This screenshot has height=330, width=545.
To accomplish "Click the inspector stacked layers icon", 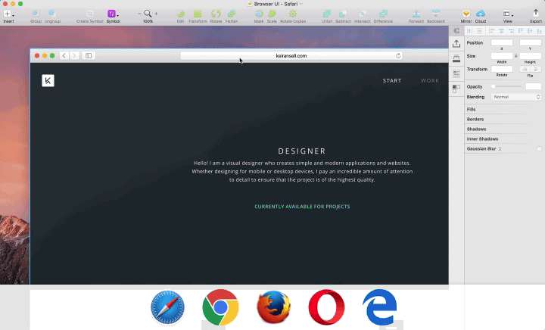I will point(456,58).
